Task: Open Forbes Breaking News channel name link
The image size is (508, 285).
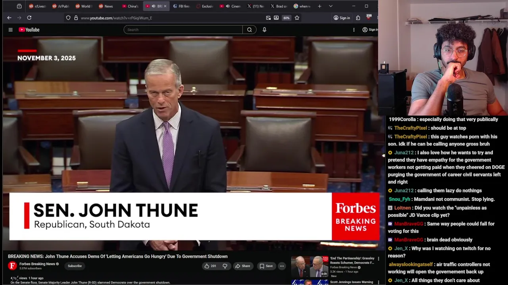Action: click(x=37, y=264)
